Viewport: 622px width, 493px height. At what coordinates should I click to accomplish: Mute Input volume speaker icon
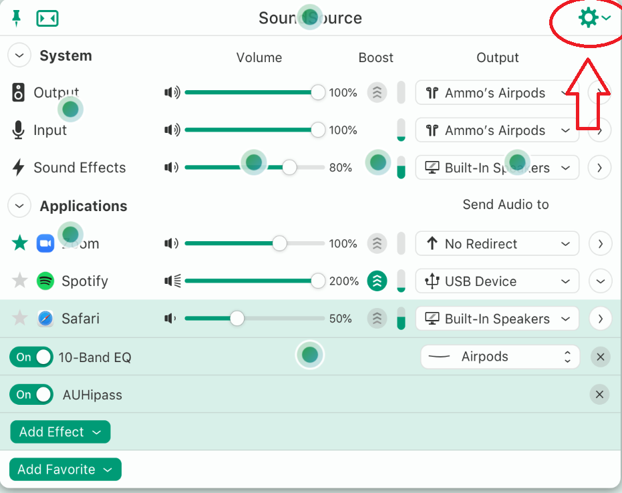(172, 130)
